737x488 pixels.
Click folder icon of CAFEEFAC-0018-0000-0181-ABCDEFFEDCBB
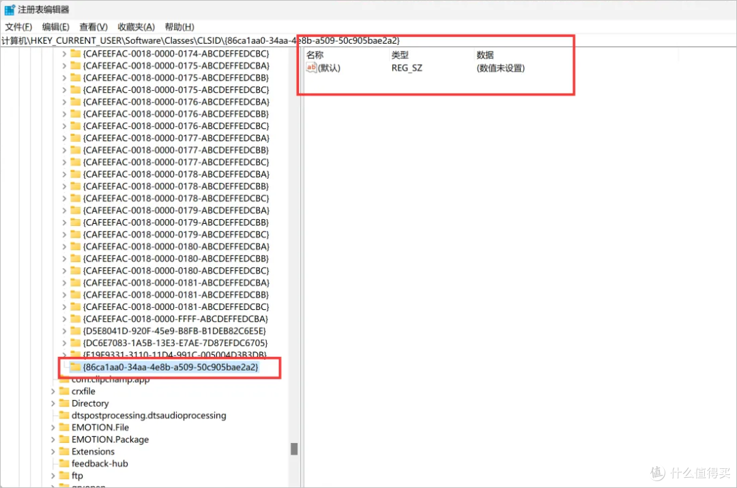[x=75, y=295]
